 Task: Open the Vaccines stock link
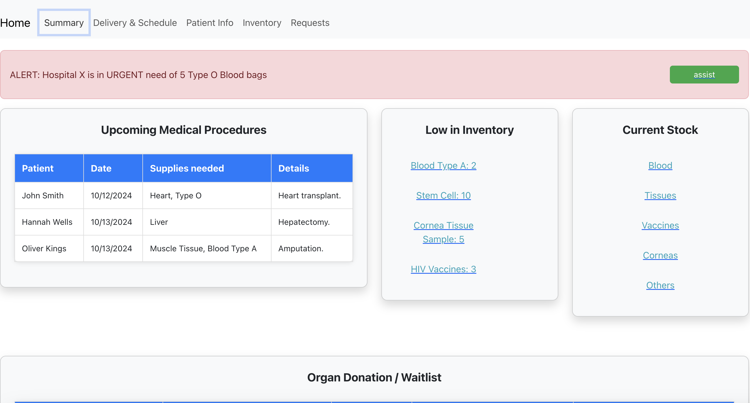(x=660, y=225)
